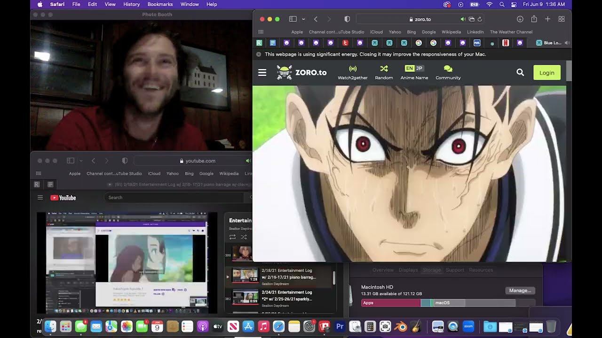Show tab overview in zoro.to window

(561, 19)
